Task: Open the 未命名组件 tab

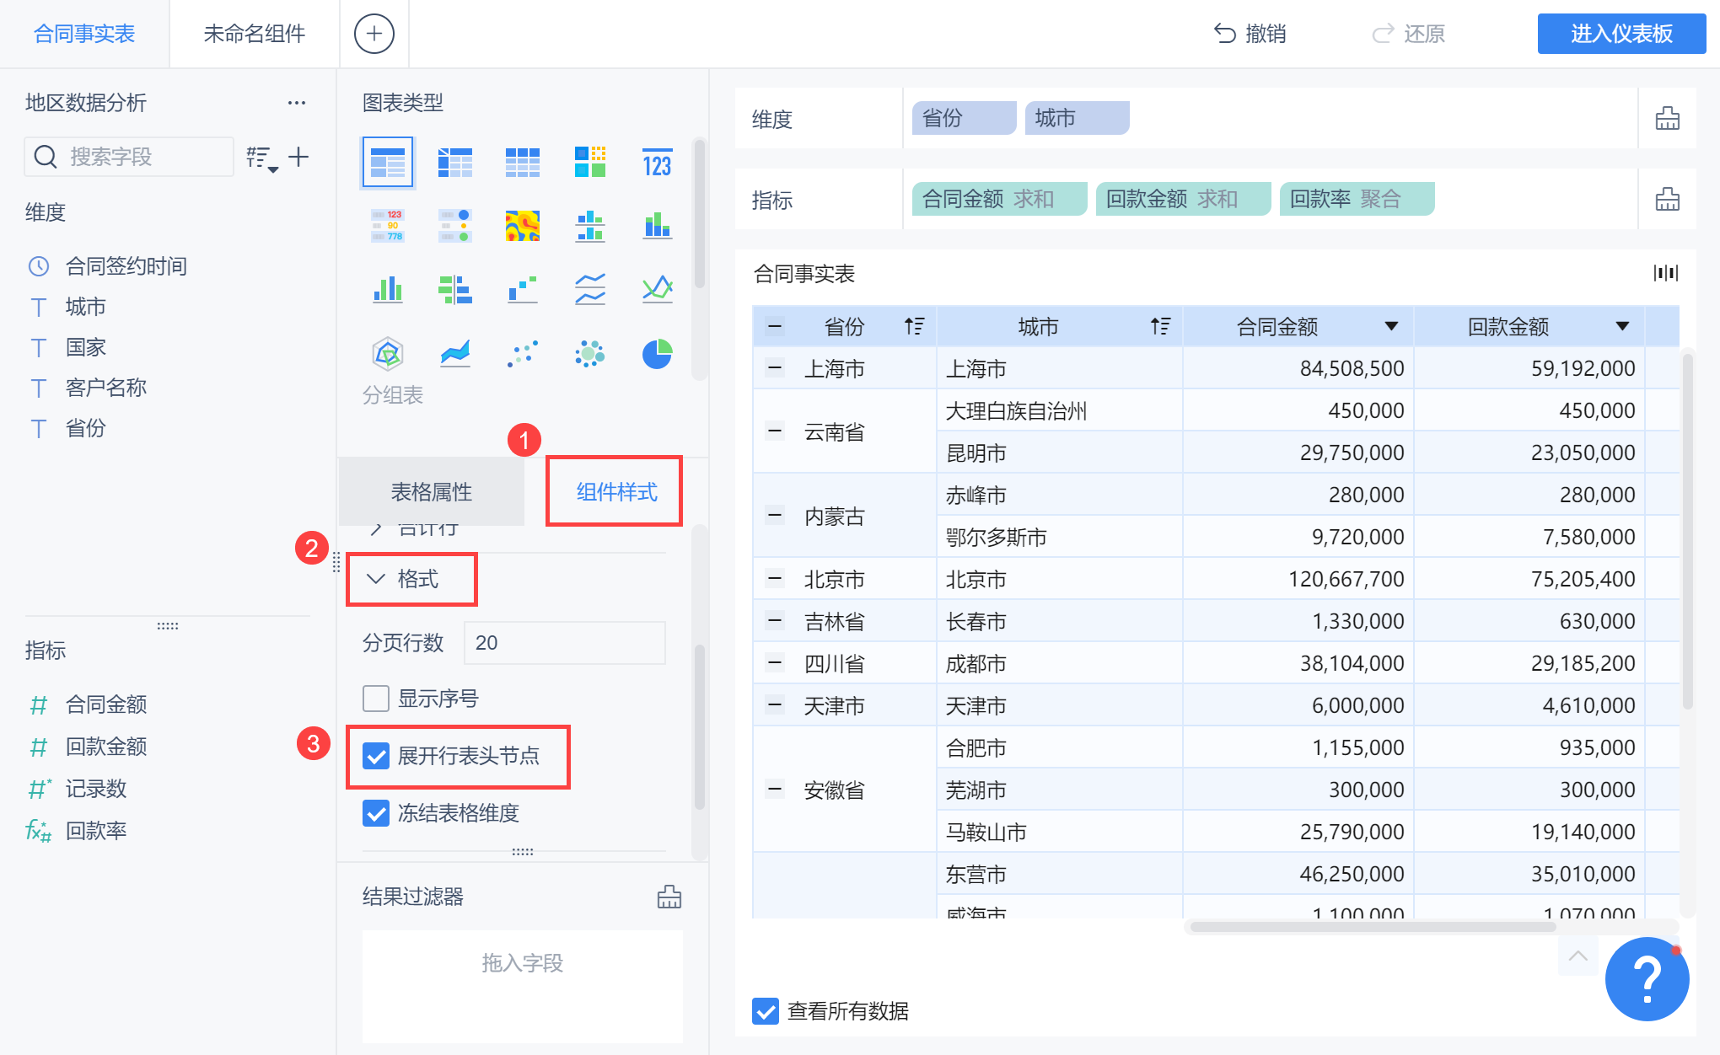Action: (254, 34)
